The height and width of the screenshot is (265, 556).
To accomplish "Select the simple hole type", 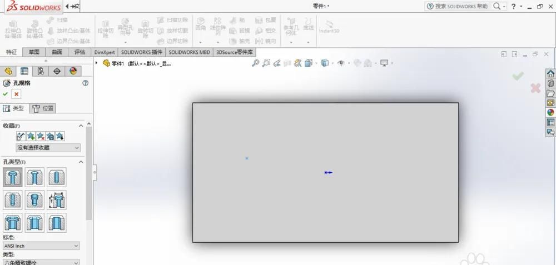I will 56,177.
